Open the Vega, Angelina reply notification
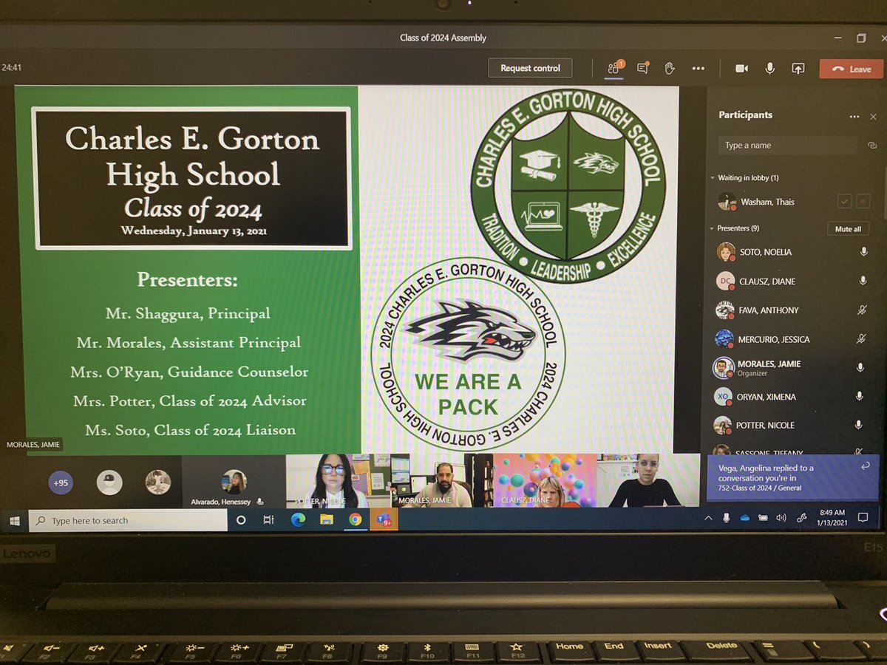The height and width of the screenshot is (665, 887). pyautogui.click(x=792, y=477)
